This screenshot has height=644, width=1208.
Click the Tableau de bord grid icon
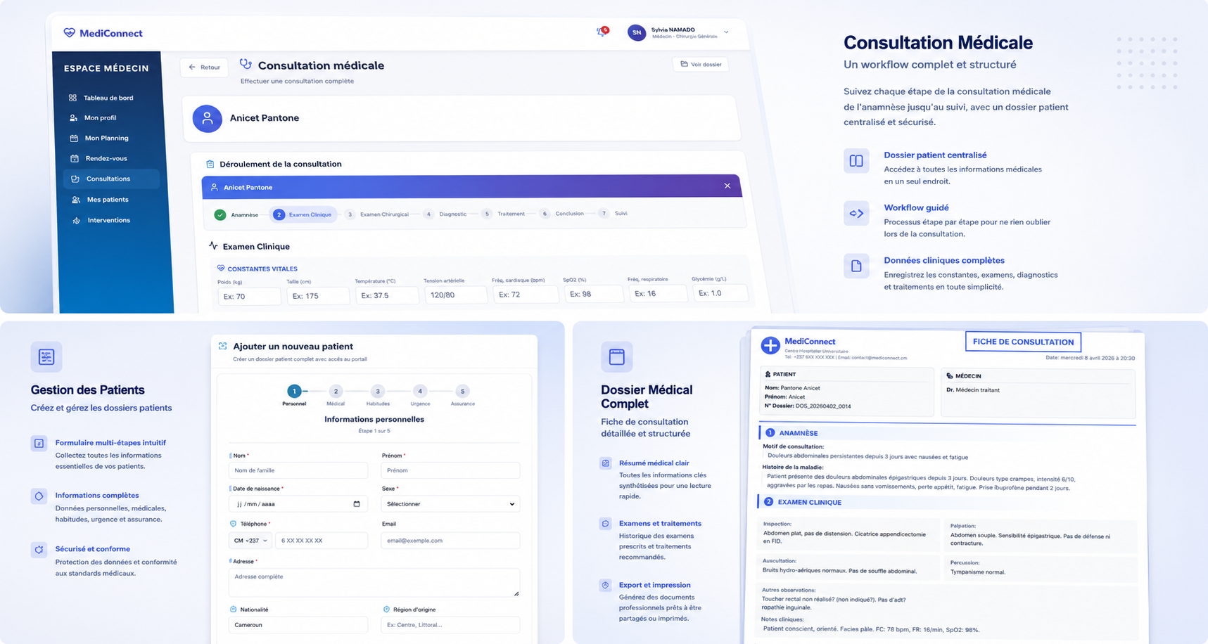pos(72,98)
